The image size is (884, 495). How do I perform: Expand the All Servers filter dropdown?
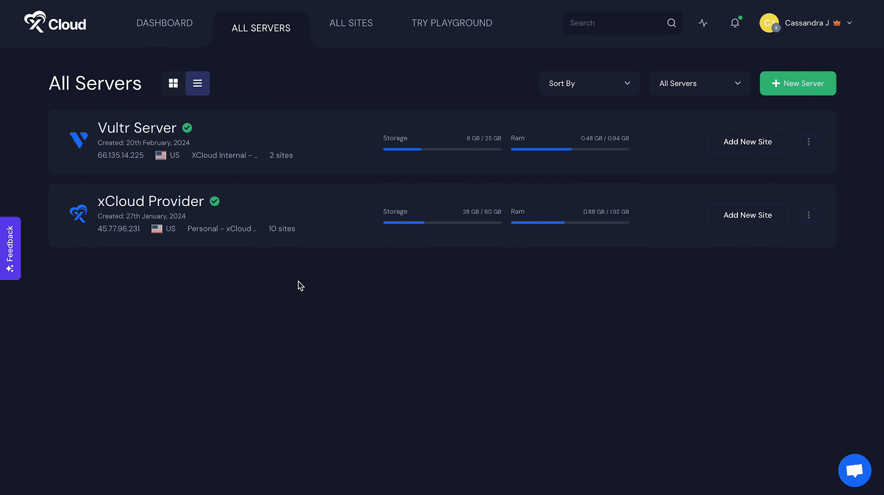point(699,83)
